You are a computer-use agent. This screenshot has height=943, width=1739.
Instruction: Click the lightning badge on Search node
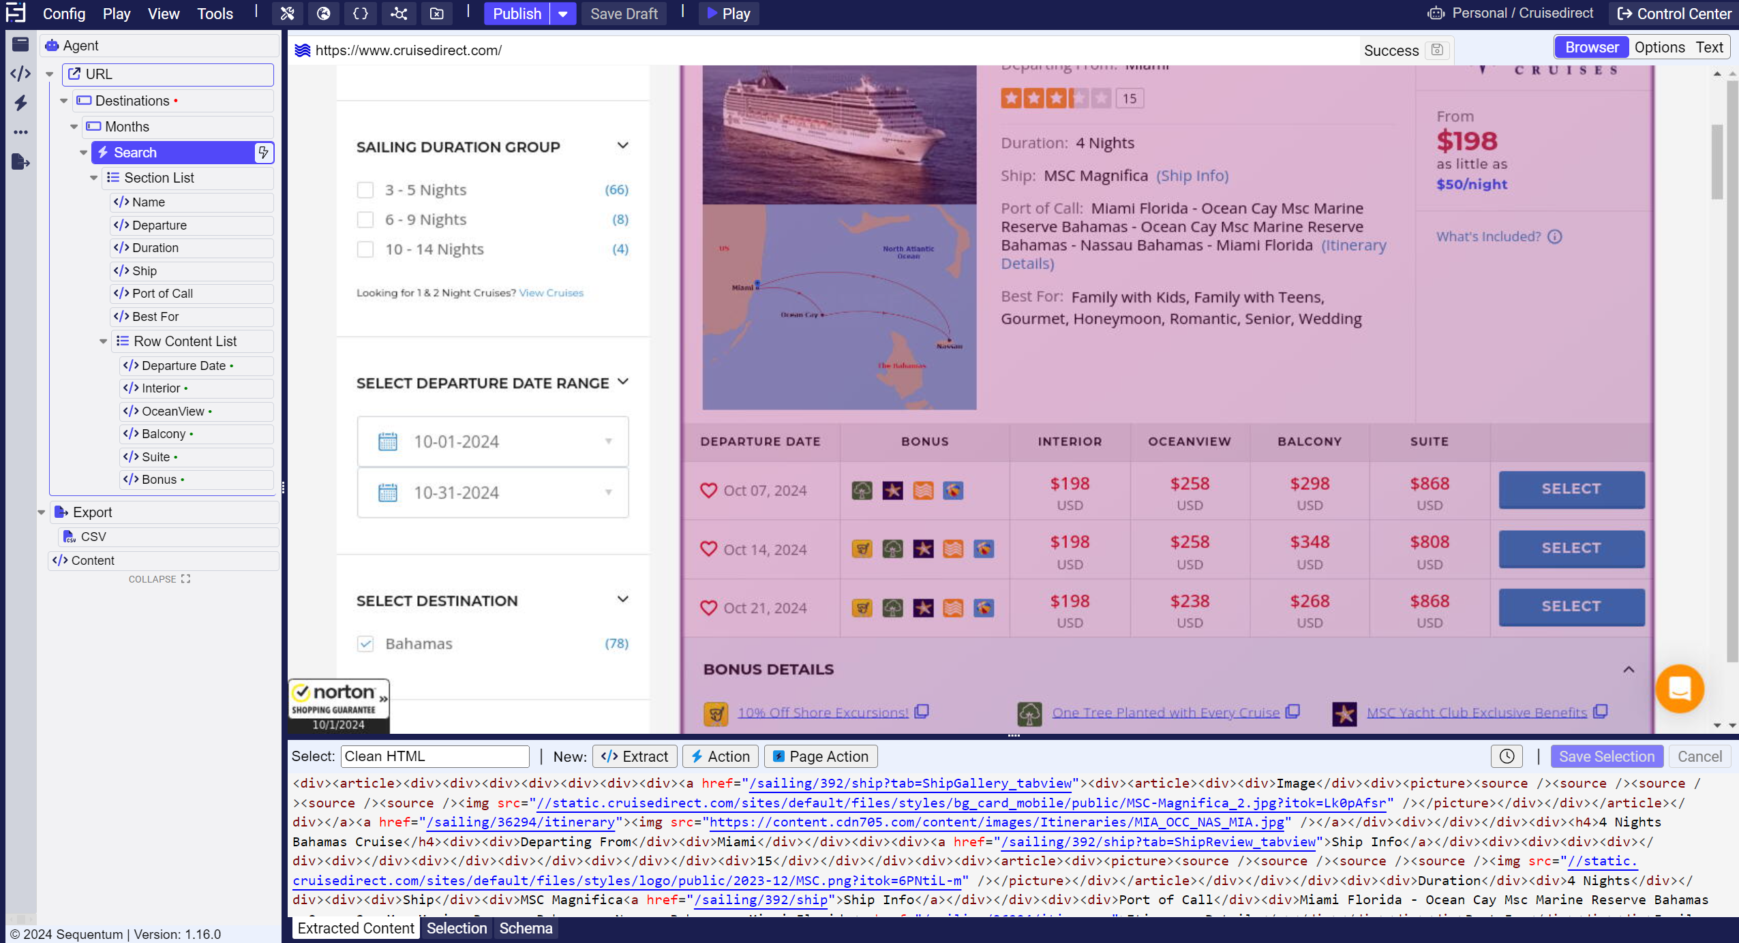point(263,152)
